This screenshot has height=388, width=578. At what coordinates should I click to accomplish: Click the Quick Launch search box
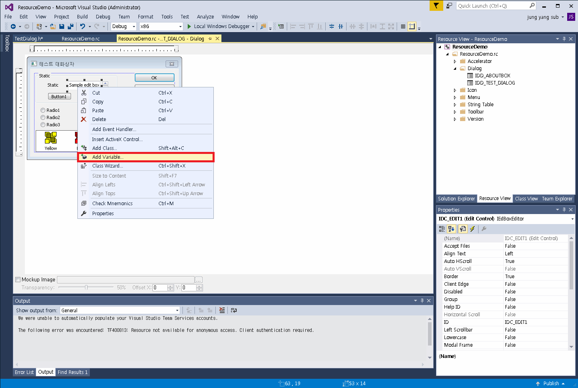click(493, 6)
